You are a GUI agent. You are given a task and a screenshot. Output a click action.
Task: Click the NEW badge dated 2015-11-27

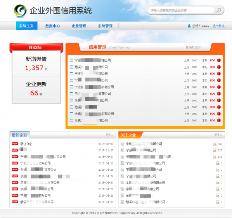pos(15,150)
